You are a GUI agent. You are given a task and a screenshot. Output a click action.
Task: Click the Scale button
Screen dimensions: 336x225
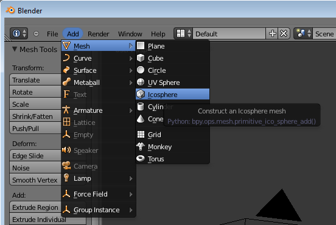pyautogui.click(x=35, y=104)
